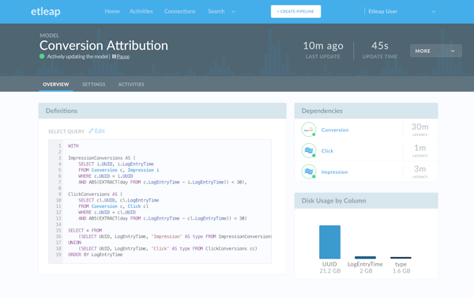The height and width of the screenshot is (298, 474).
Task: Click the green active status indicator
Action: point(42,56)
